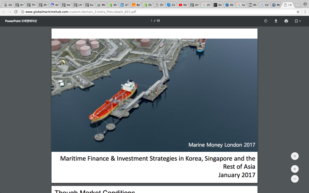Go back to the previous page
The image size is (309, 193).
[x=4, y=11]
